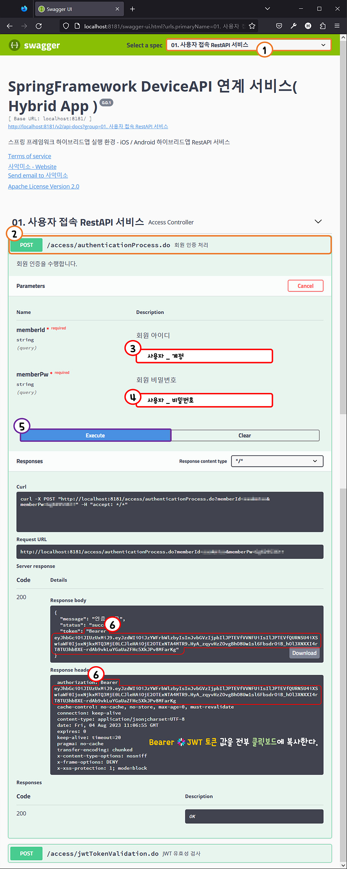Click the curl command text block

170,512
